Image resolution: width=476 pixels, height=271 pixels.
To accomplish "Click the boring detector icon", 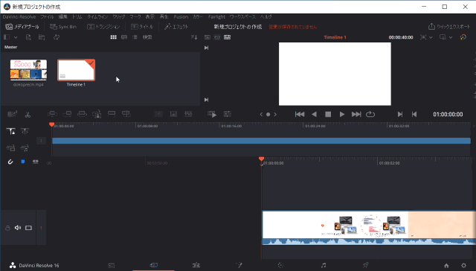I will click(12, 114).
